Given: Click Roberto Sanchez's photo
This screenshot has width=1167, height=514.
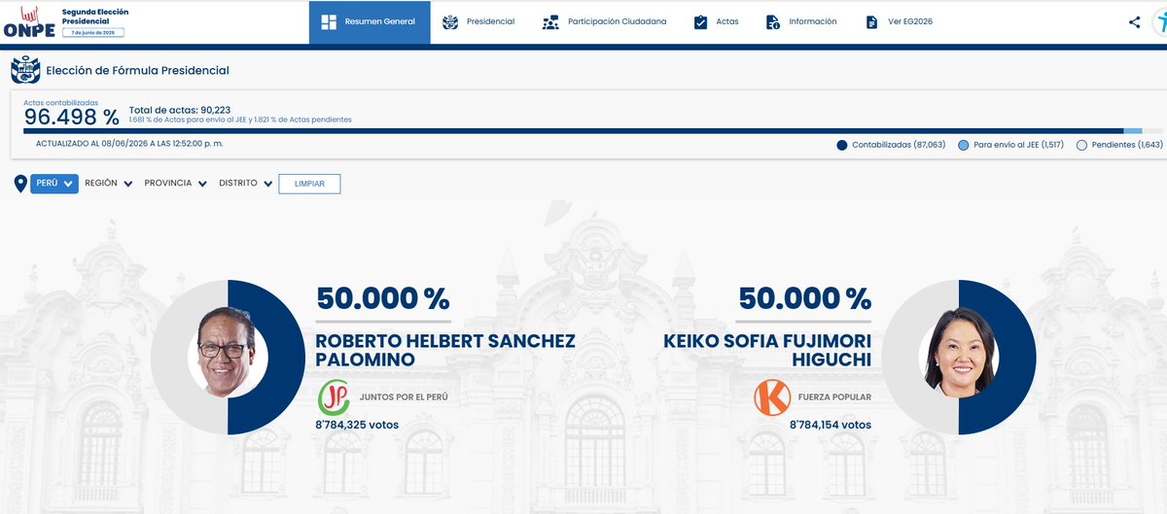Looking at the screenshot, I should click(228, 352).
